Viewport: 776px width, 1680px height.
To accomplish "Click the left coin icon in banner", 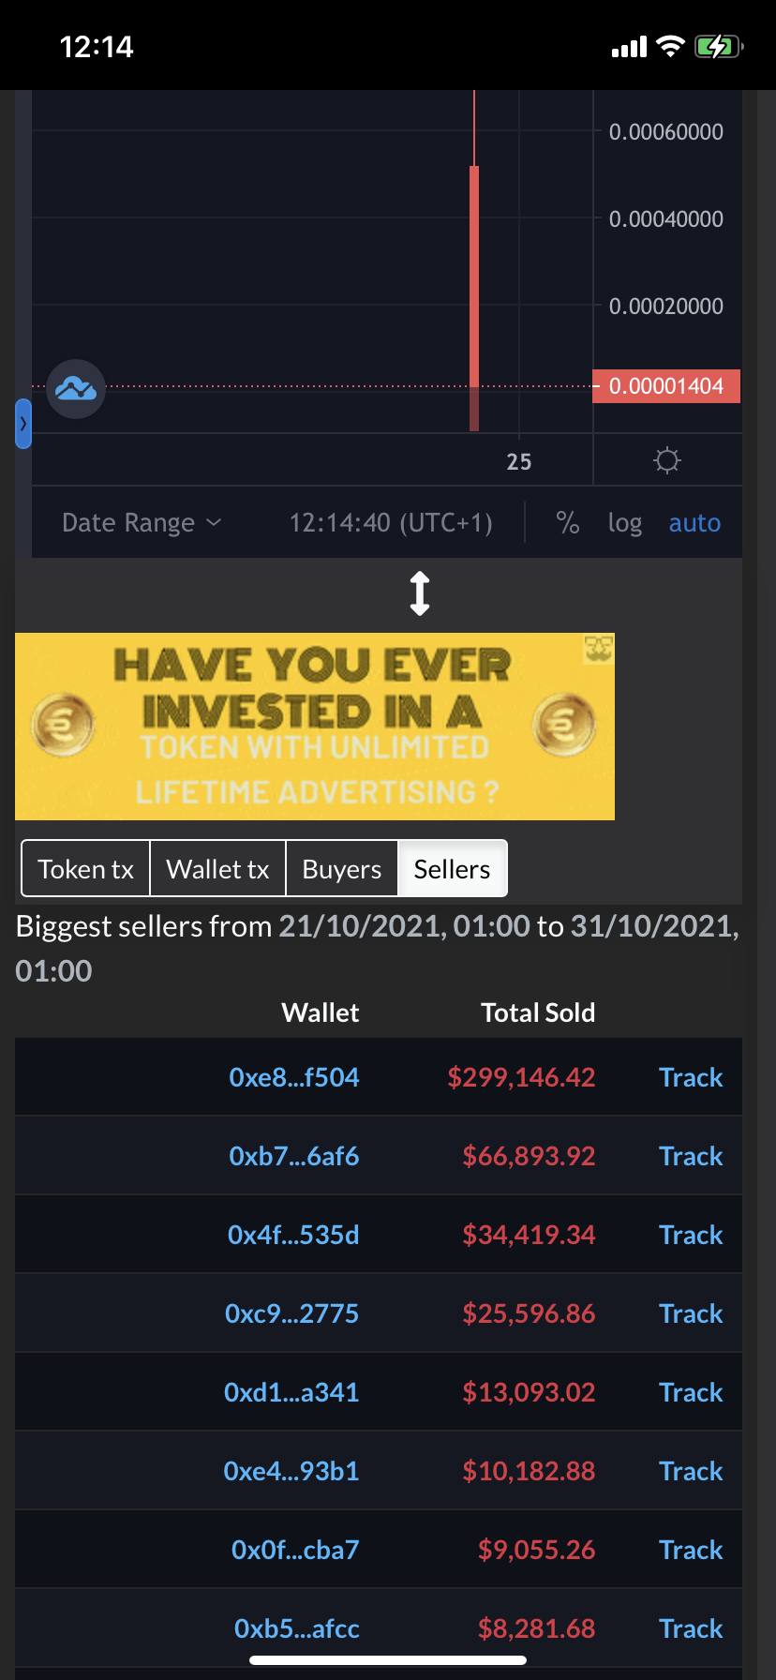I will [63, 724].
